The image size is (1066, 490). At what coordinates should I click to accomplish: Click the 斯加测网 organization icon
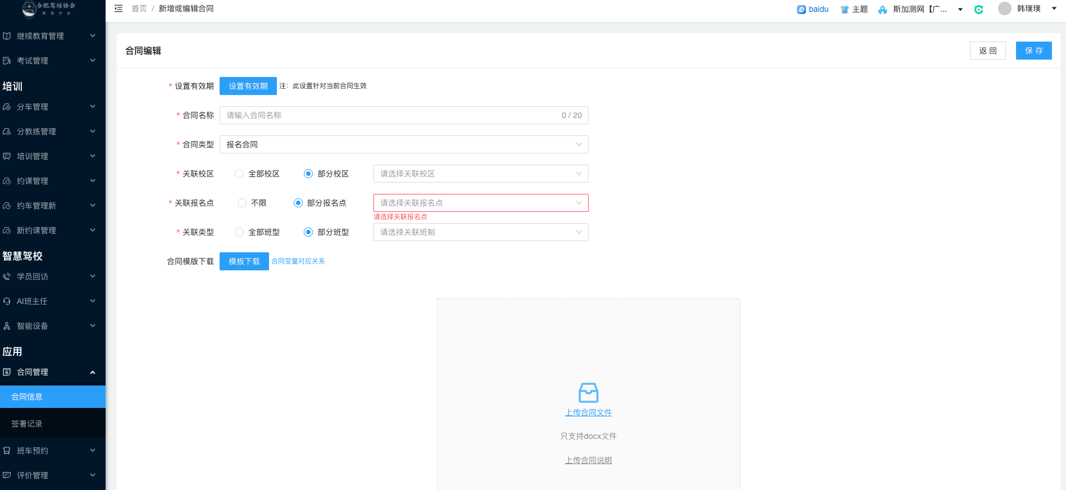[x=883, y=10]
